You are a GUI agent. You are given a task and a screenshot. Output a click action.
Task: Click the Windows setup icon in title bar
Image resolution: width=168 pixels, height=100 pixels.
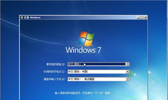tap(22, 17)
